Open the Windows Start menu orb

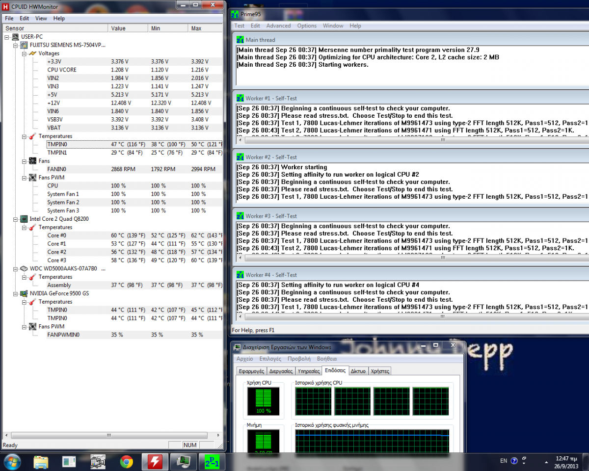[12, 462]
